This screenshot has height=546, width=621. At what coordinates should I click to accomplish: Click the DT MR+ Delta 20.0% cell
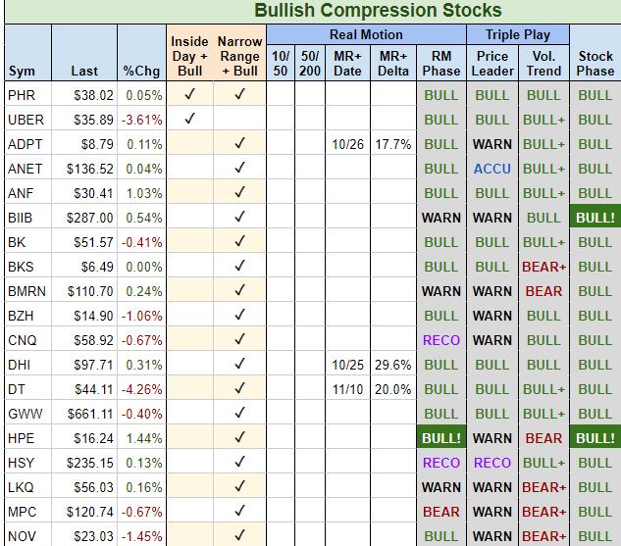pos(392,389)
